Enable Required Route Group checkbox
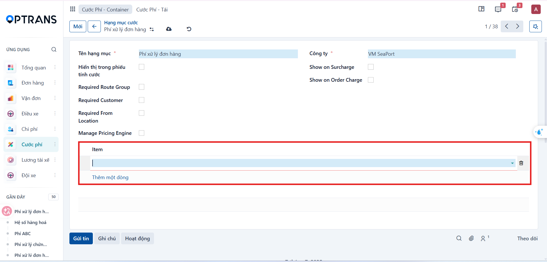This screenshot has height=262, width=547. pyautogui.click(x=141, y=87)
